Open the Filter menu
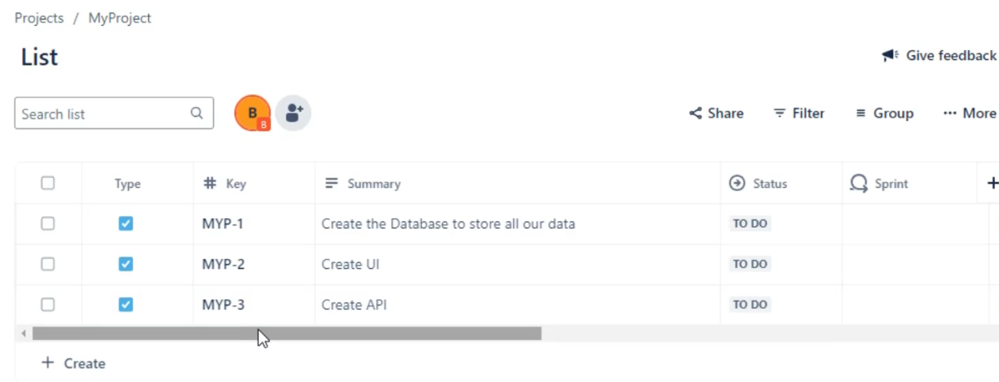Viewport: 999px width, 382px height. tap(799, 113)
